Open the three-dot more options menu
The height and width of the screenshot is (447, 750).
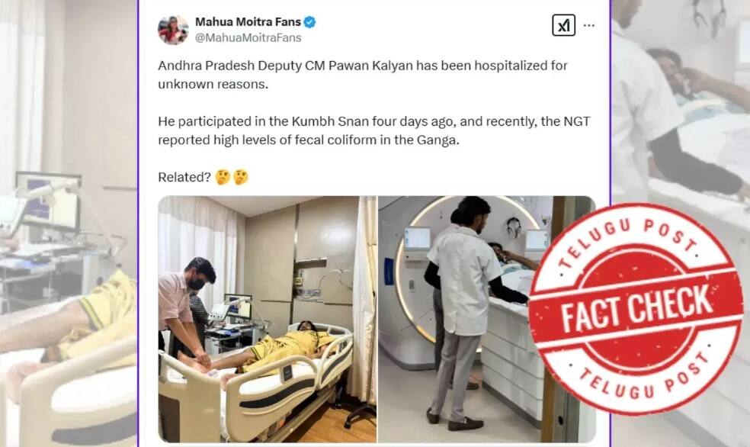[589, 25]
